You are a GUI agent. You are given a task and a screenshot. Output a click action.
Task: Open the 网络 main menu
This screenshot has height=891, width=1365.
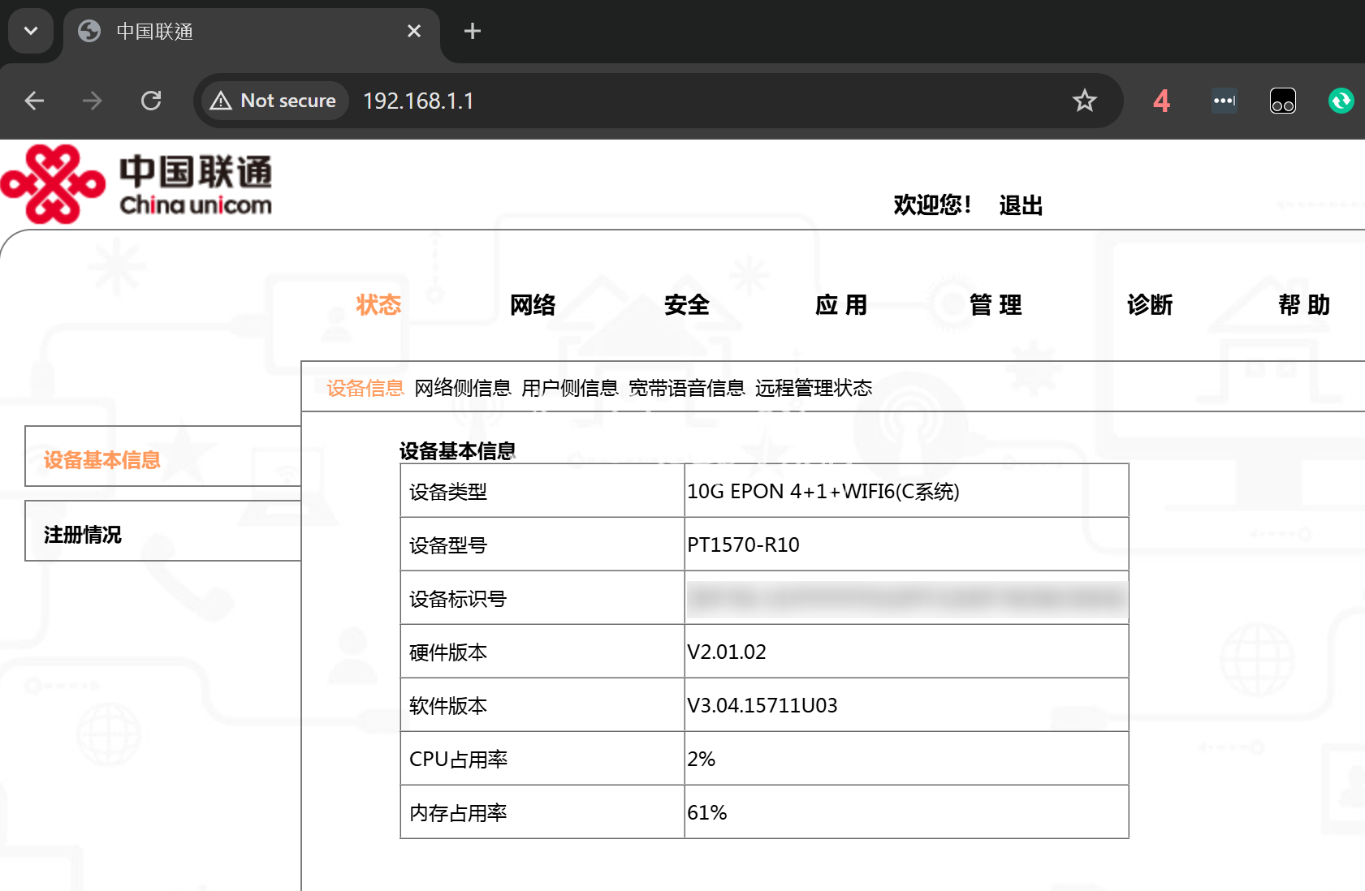(x=533, y=305)
